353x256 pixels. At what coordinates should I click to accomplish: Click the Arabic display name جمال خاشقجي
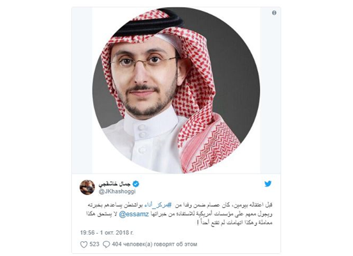(114, 184)
